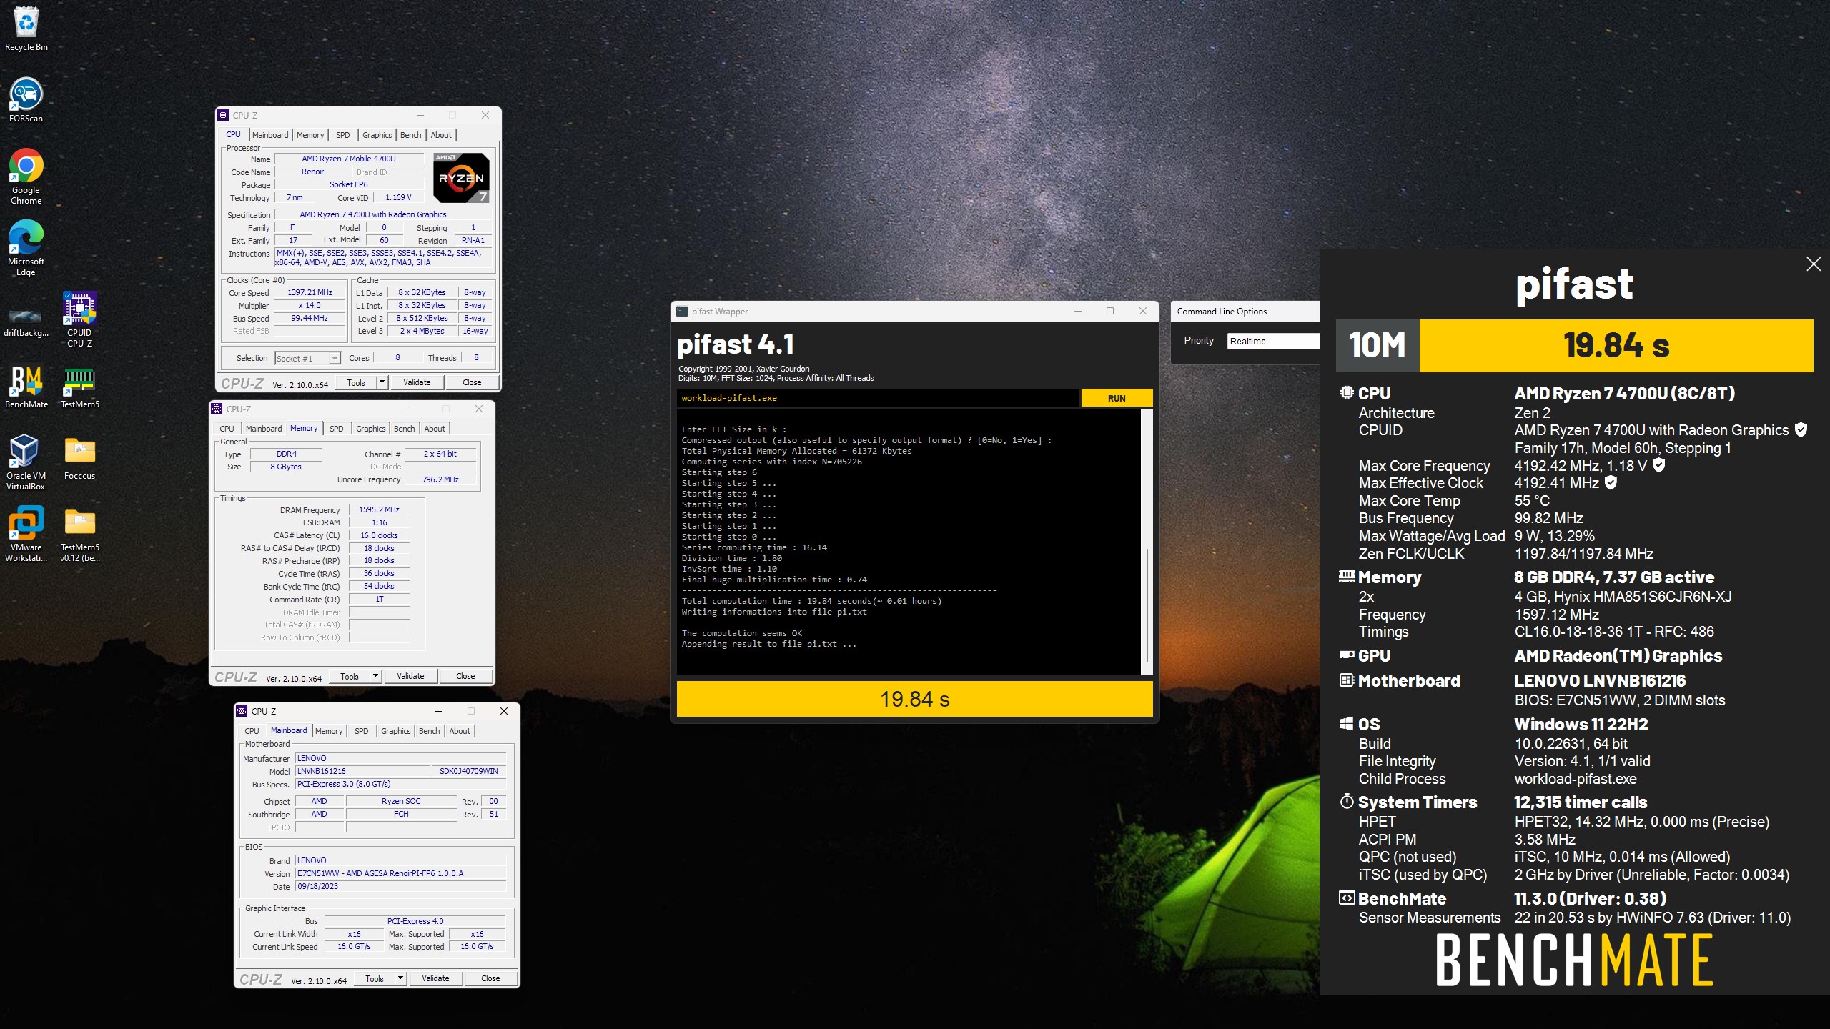1830x1029 pixels.
Task: Switch to SPD tab in the top CPU-Z window
Action: click(343, 135)
